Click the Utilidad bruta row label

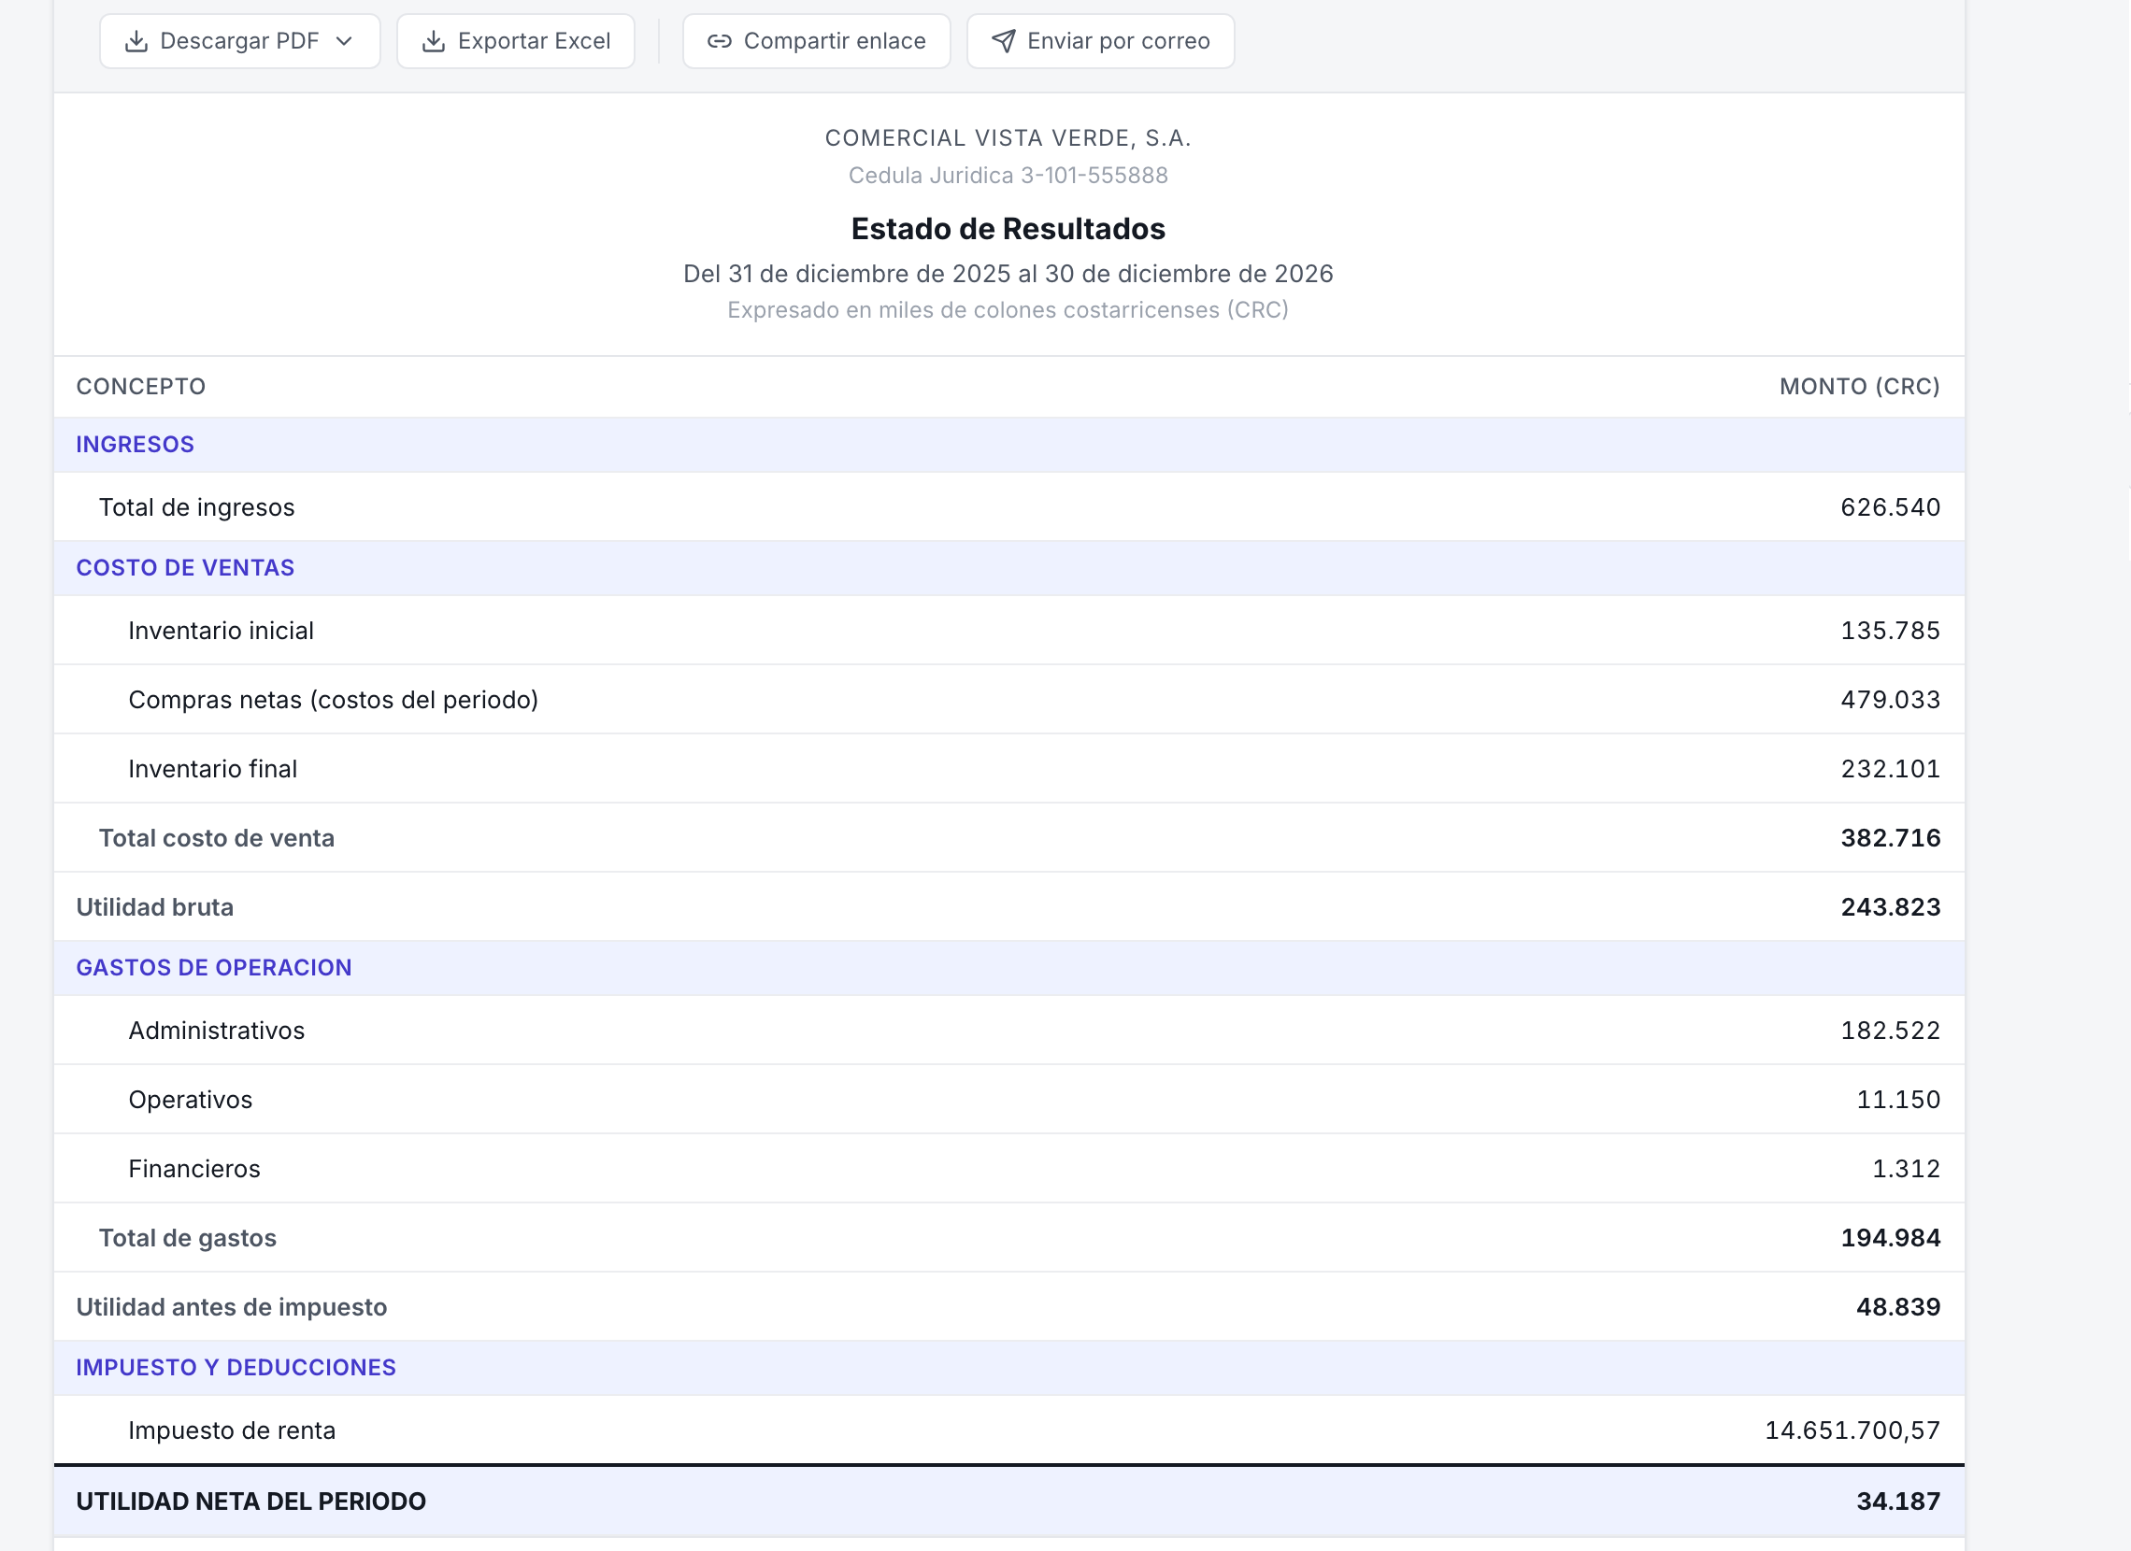tap(155, 907)
